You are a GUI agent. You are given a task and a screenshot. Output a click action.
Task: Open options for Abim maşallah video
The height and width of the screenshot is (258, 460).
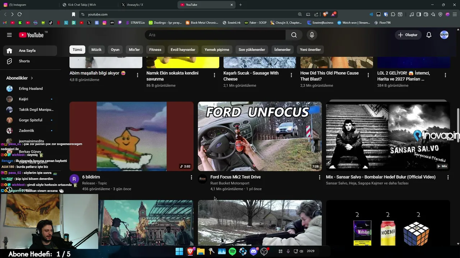click(137, 75)
